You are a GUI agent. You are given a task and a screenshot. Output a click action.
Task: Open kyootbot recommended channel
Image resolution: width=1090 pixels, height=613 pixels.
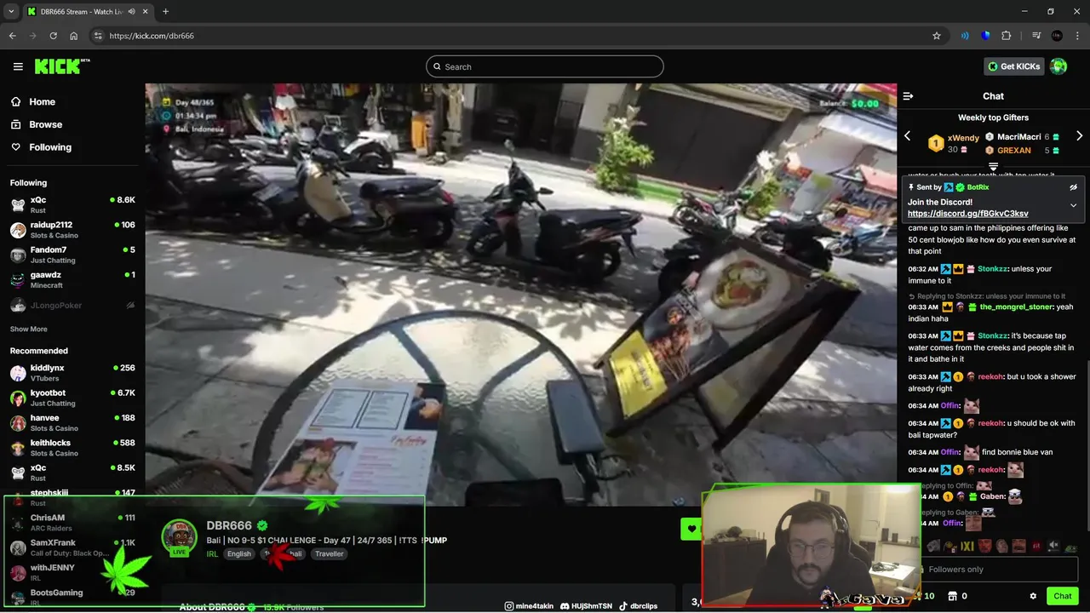coord(72,398)
